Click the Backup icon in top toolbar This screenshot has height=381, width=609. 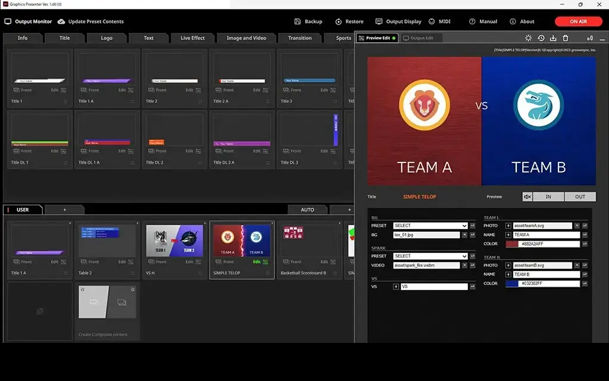(x=298, y=21)
